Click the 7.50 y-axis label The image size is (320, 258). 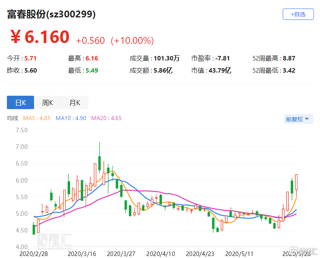point(21,130)
